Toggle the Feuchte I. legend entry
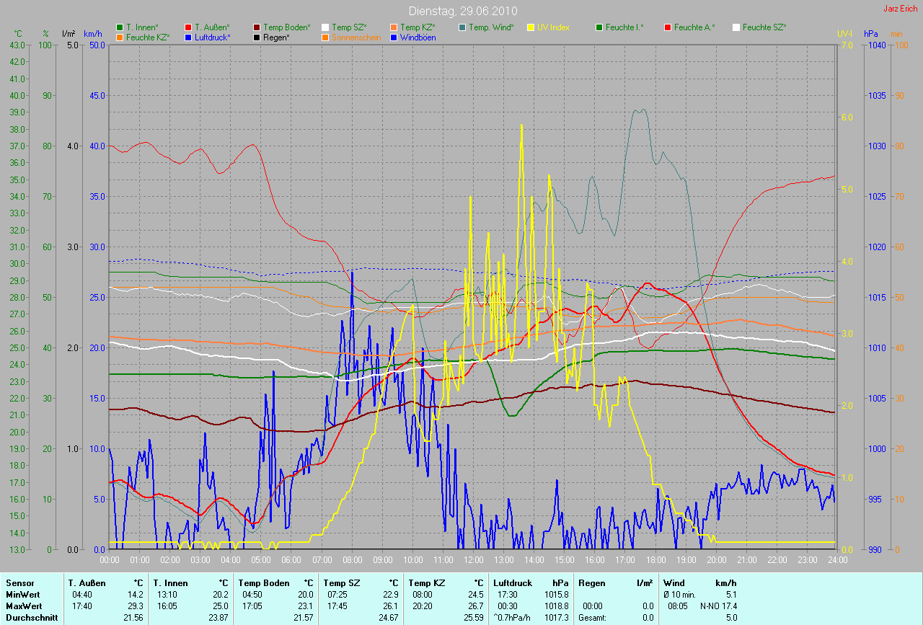The width and height of the screenshot is (923, 625). [x=624, y=27]
